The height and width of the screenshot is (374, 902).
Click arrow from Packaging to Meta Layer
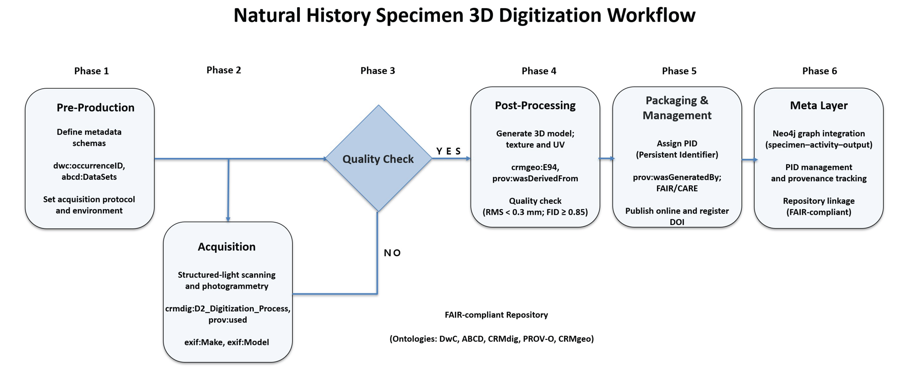tap(749, 160)
